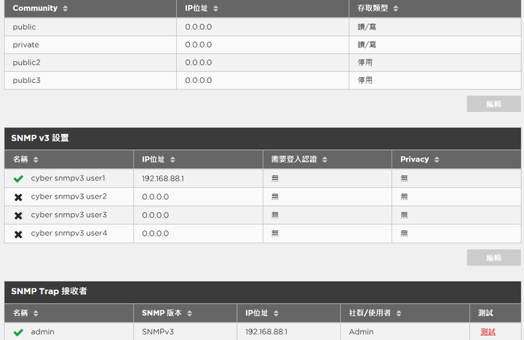Screen dimensions: 524x340
Task: Click green checkmark of cyber snmpv3 user1
Action: click(x=18, y=178)
